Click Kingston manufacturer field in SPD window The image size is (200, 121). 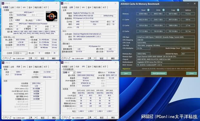click(85, 78)
